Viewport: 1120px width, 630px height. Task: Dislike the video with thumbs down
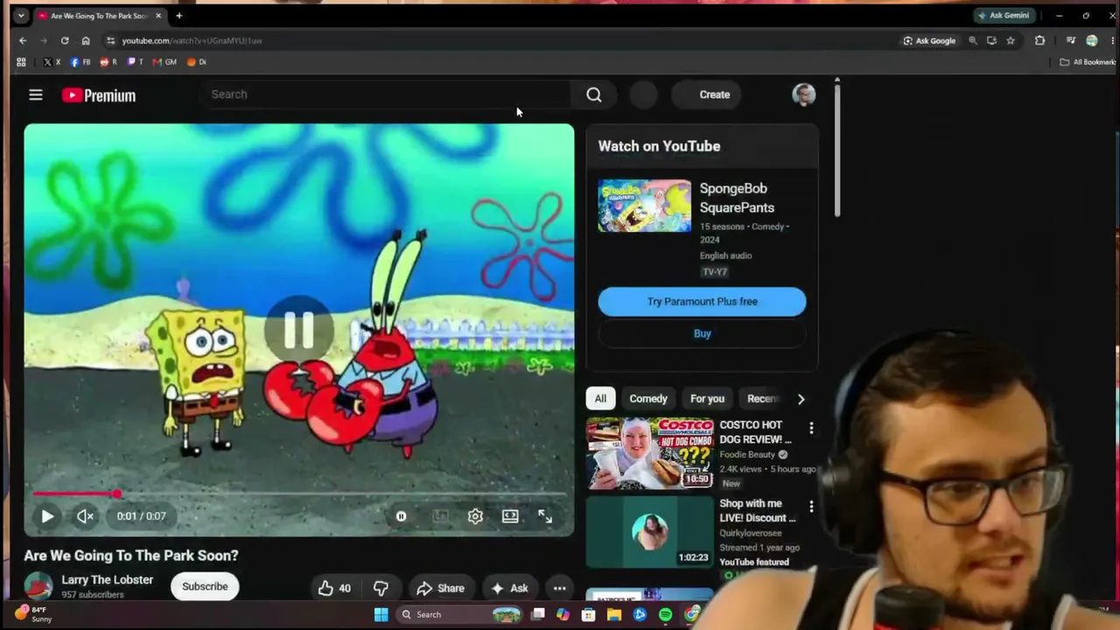[381, 588]
